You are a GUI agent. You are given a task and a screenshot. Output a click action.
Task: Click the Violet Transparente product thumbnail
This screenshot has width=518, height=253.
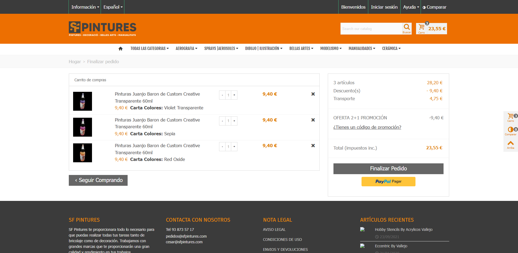[x=83, y=101]
